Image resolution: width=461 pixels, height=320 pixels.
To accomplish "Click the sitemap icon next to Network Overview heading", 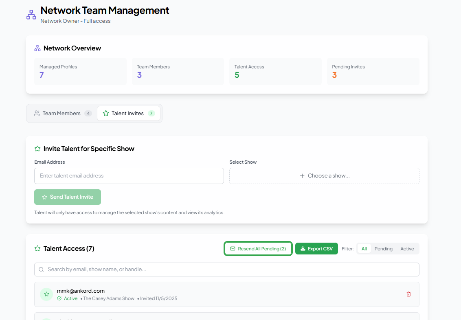I will coord(37,48).
